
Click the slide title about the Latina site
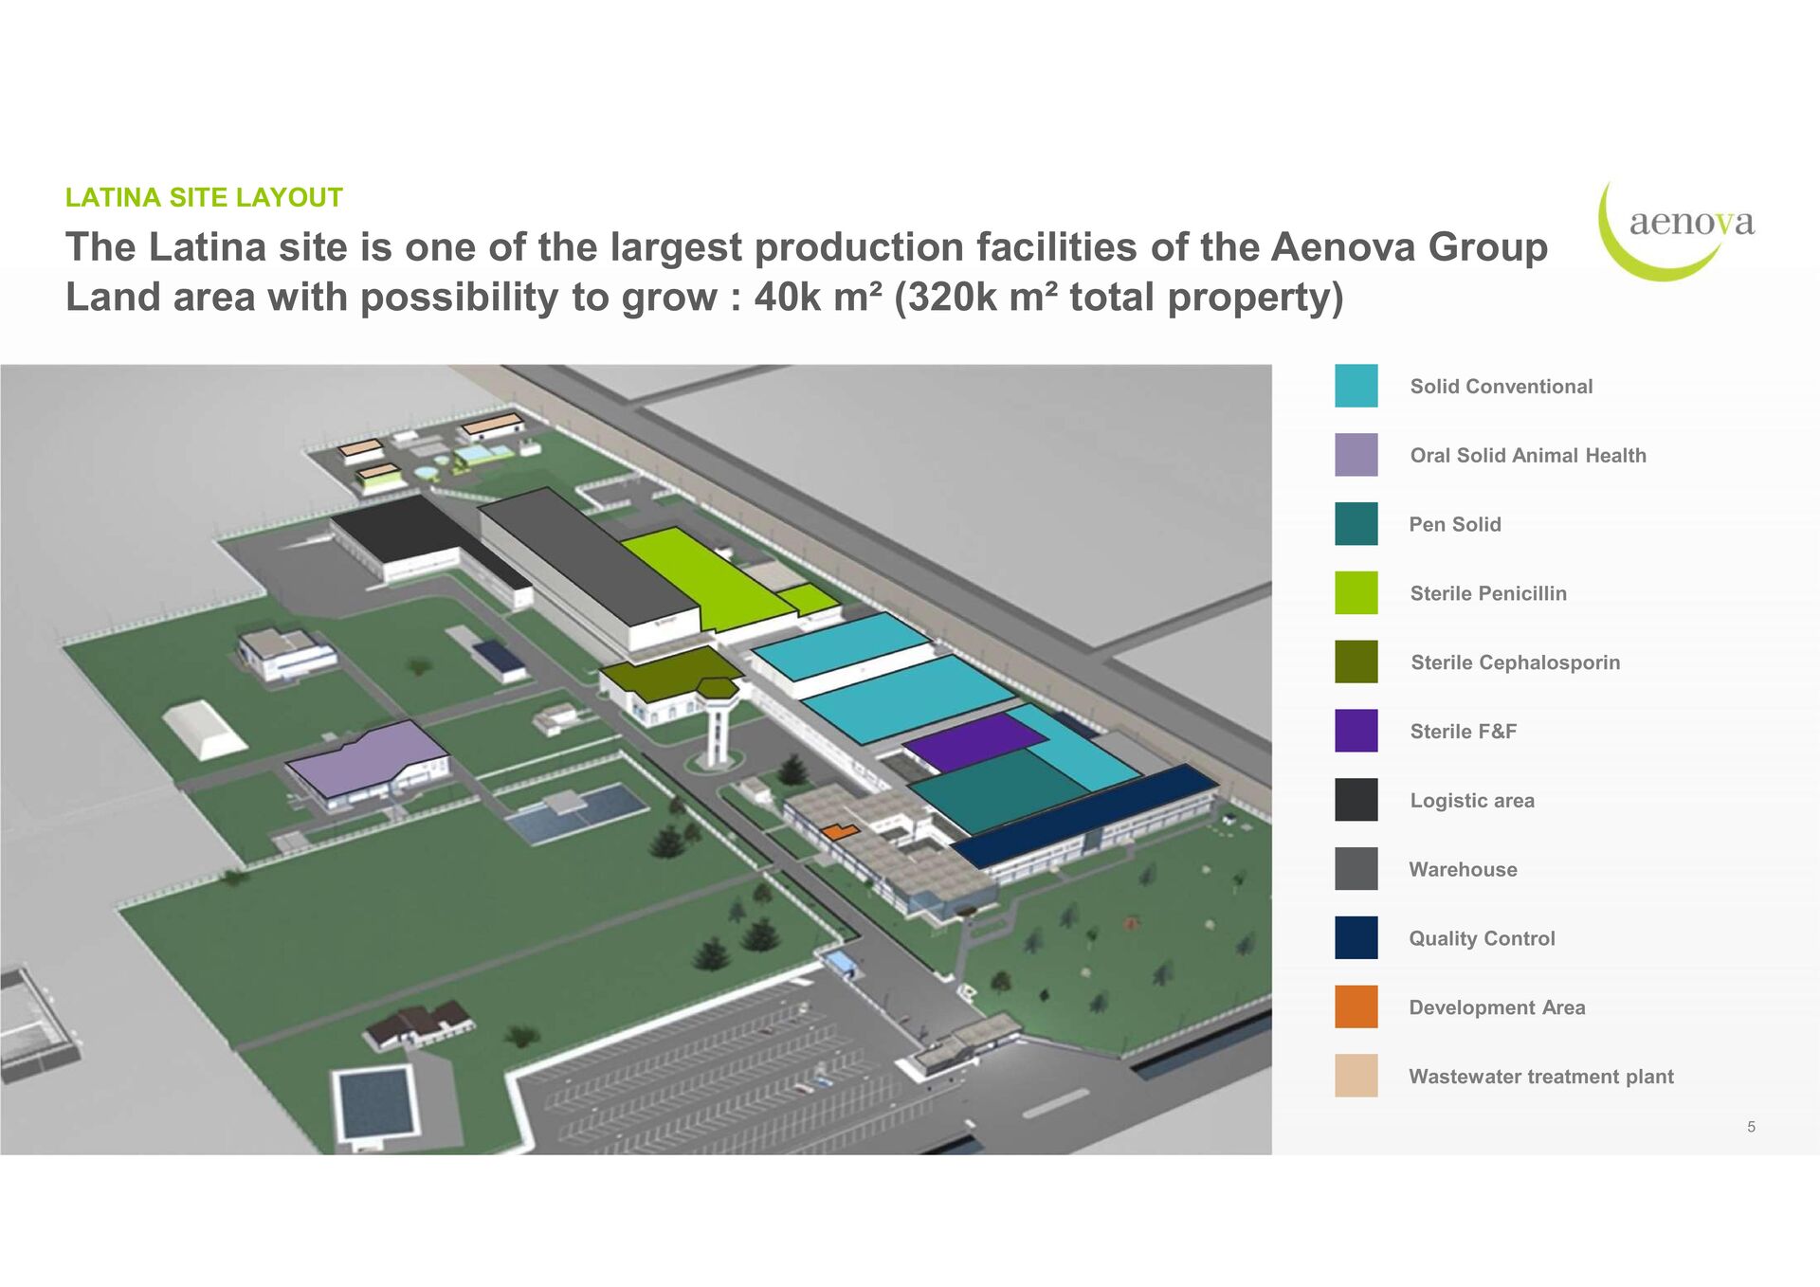coord(806,247)
